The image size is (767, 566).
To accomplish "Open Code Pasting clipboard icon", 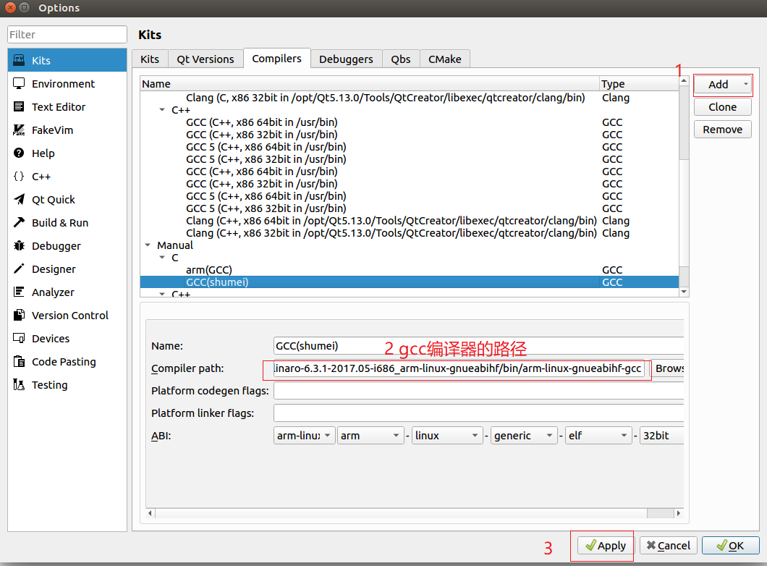I will [x=19, y=362].
